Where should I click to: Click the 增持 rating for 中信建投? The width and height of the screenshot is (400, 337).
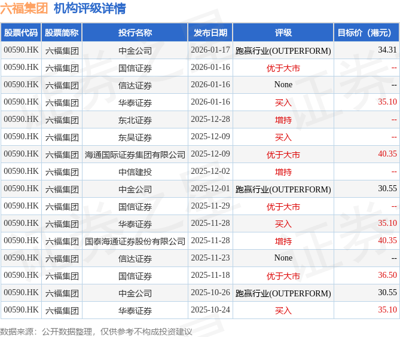[x=283, y=172]
